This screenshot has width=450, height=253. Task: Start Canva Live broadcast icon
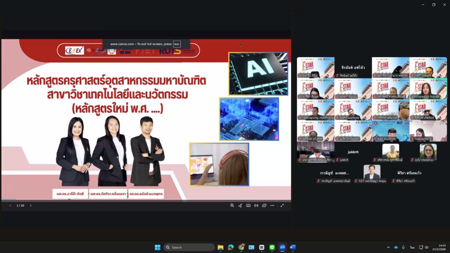tap(256, 206)
